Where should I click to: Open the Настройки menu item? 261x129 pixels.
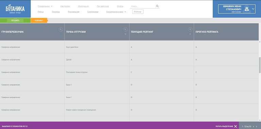[65, 6]
